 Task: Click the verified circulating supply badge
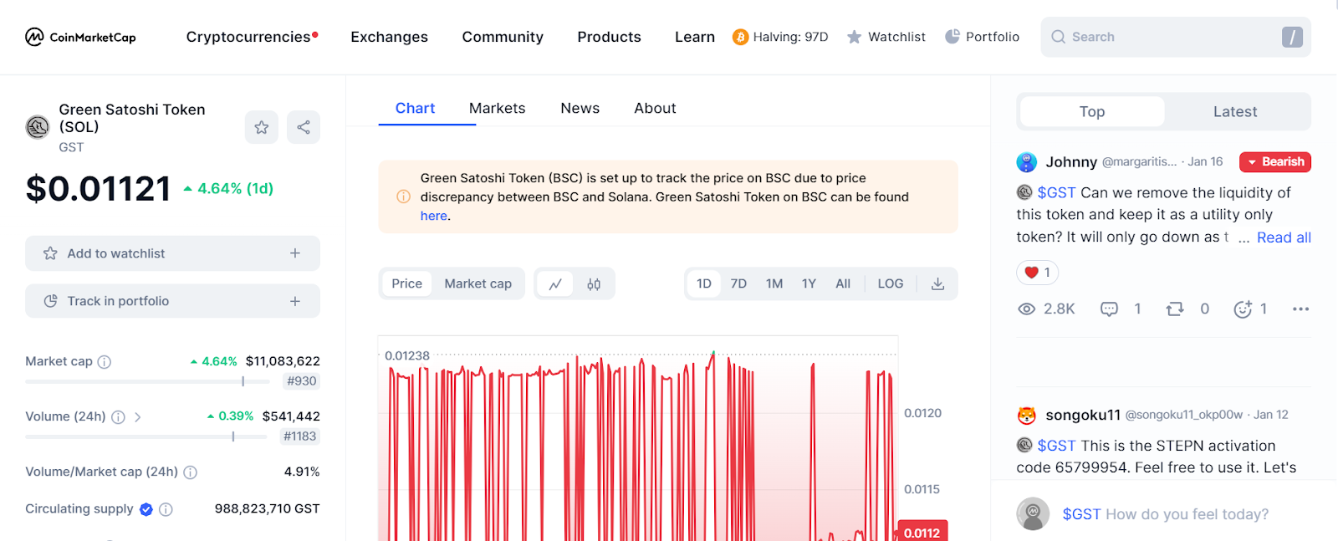tap(146, 509)
